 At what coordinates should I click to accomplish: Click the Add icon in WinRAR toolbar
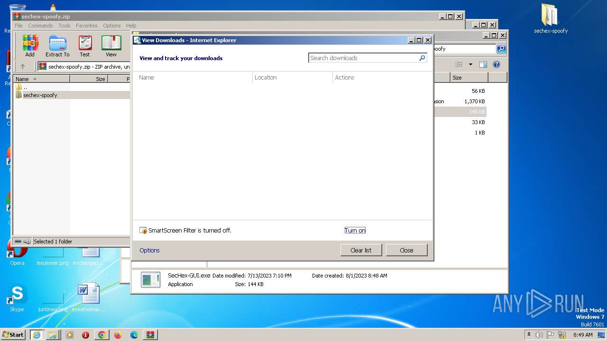pyautogui.click(x=30, y=46)
